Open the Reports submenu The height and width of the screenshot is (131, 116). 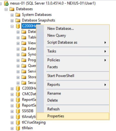point(73,85)
